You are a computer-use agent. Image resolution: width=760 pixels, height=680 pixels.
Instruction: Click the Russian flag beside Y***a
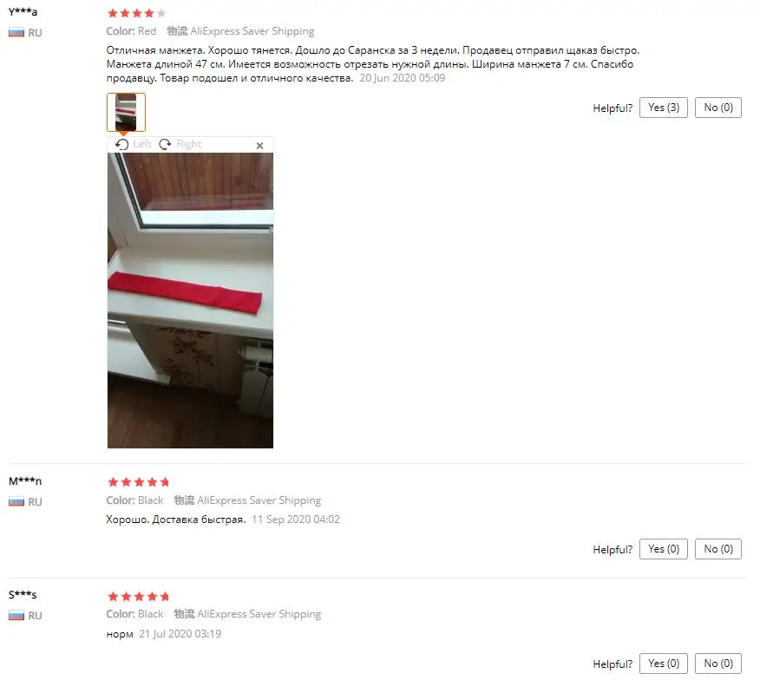coord(16,33)
